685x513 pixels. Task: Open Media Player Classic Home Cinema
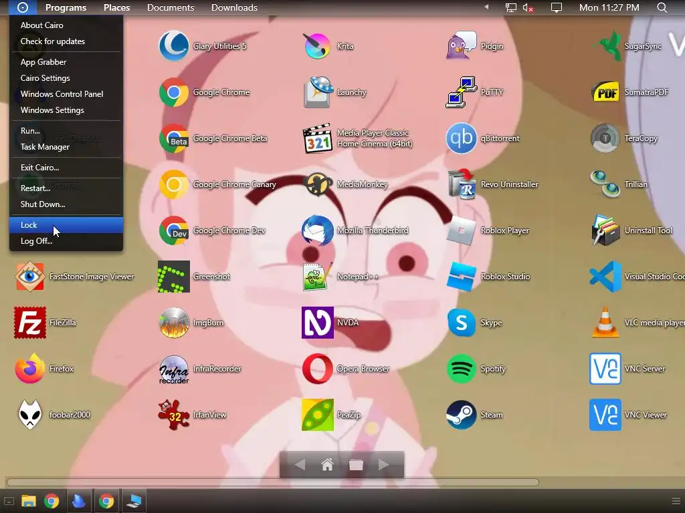point(318,138)
